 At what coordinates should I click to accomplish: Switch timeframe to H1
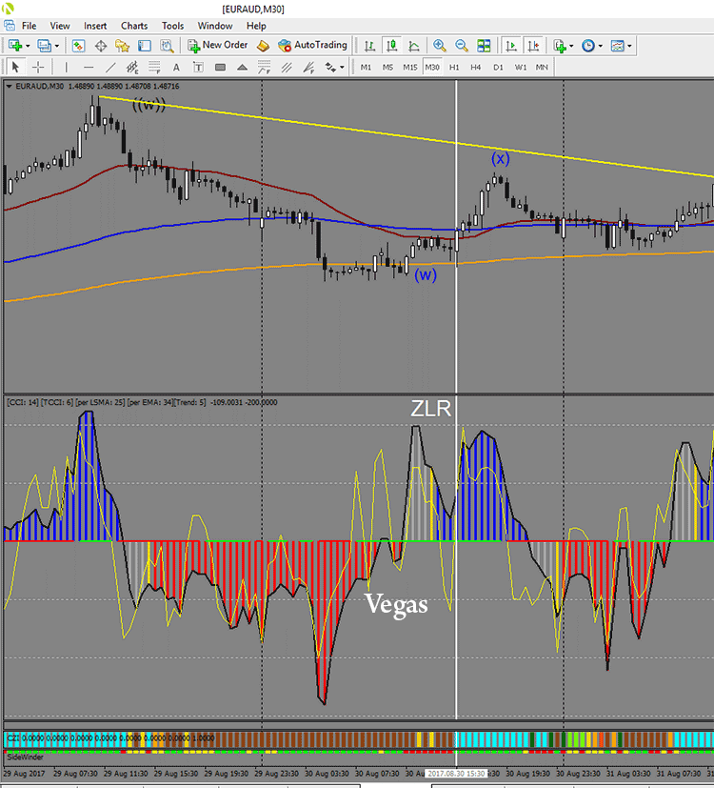pos(454,67)
